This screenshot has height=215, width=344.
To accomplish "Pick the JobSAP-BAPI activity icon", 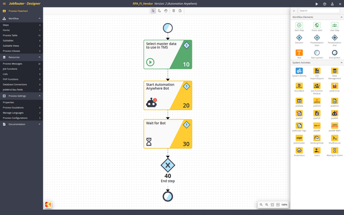I will [x=334, y=125].
